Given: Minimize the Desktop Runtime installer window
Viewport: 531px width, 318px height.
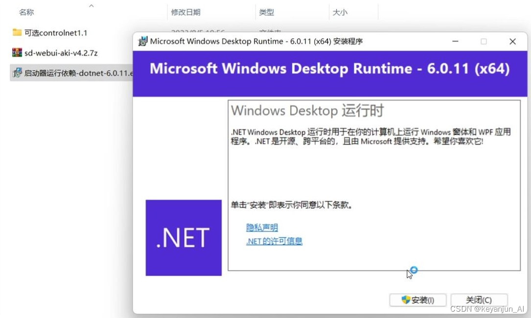Looking at the screenshot, I should click(x=455, y=41).
